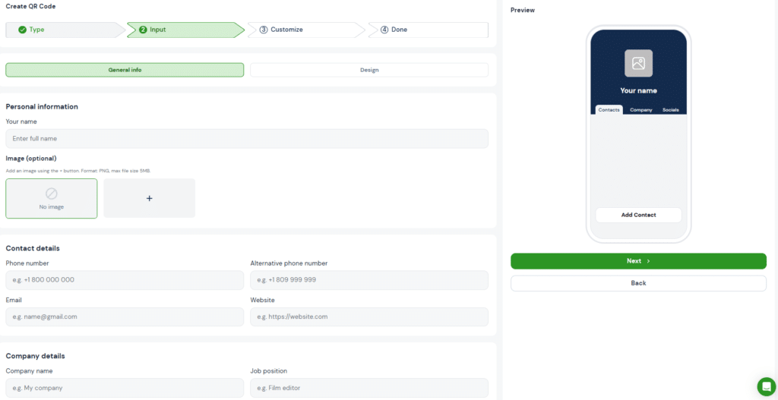Image resolution: width=778 pixels, height=400 pixels.
Task: Select the Input step
Action: [x=185, y=30]
